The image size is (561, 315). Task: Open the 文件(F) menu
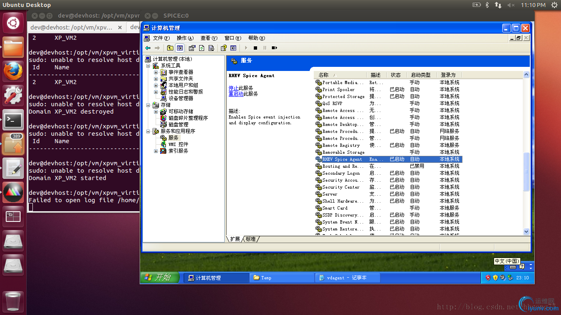click(x=161, y=38)
